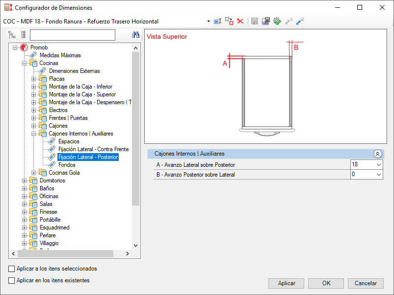Click the duplicate configuration icon with two squares
Image resolution: width=394 pixels, height=295 pixels.
229,22
